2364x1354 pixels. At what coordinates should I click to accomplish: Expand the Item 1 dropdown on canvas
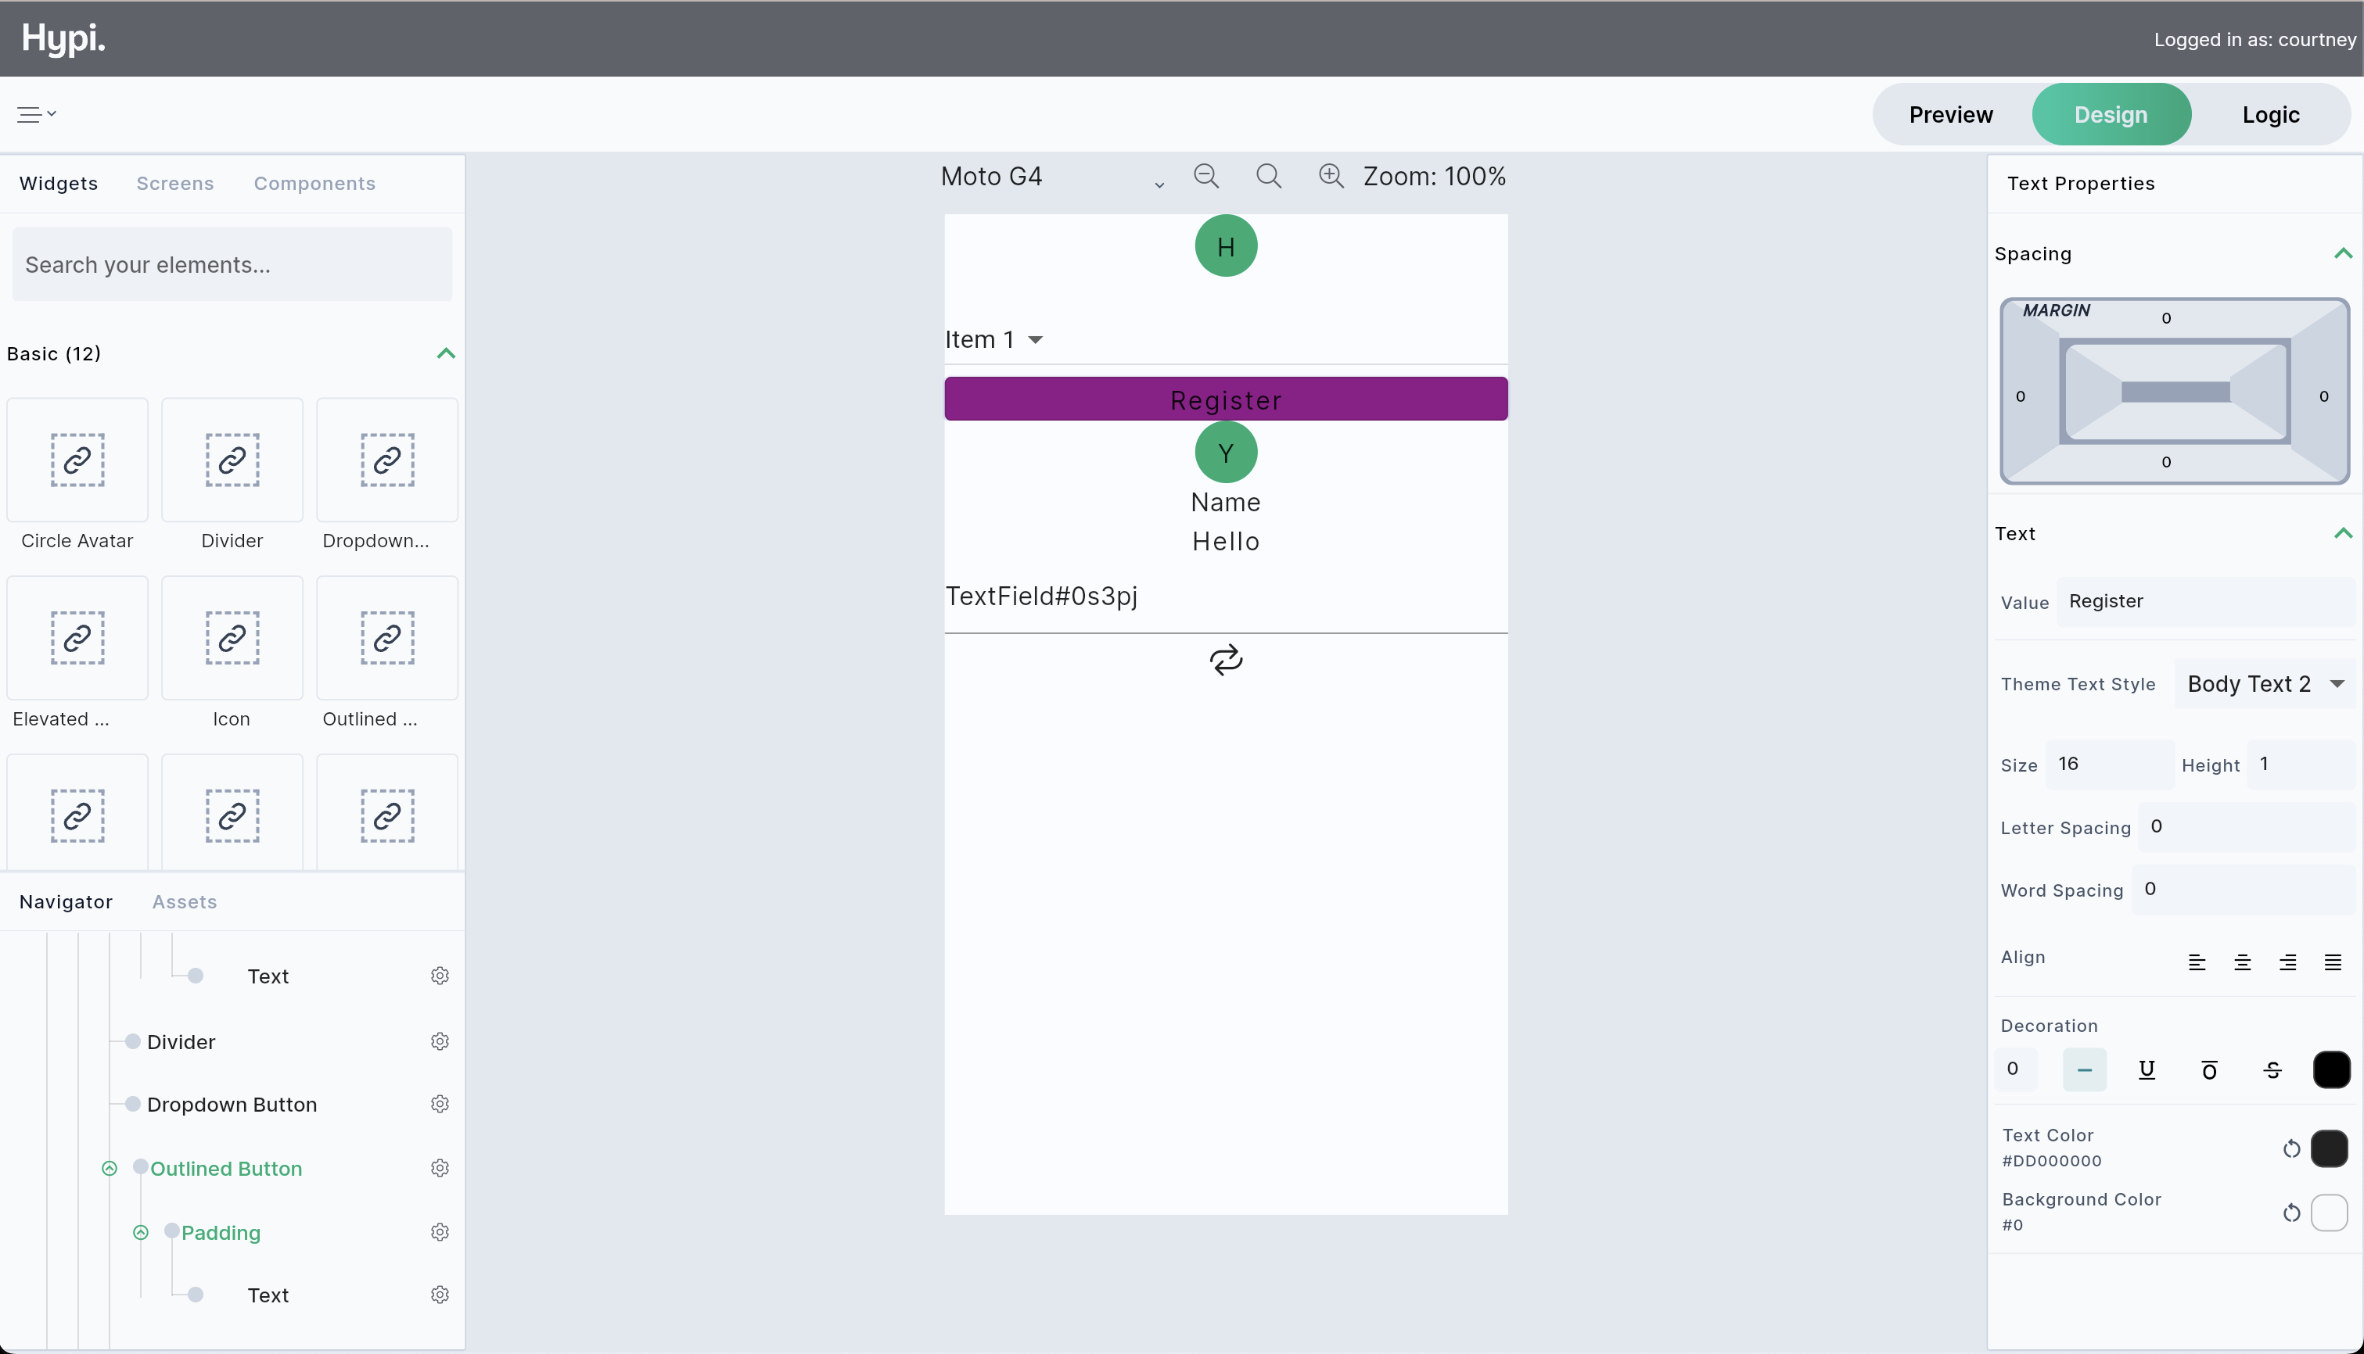point(1034,339)
